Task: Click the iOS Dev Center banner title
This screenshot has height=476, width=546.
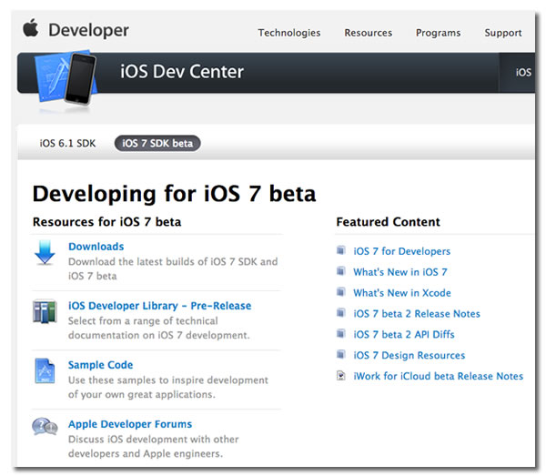Action: click(182, 72)
